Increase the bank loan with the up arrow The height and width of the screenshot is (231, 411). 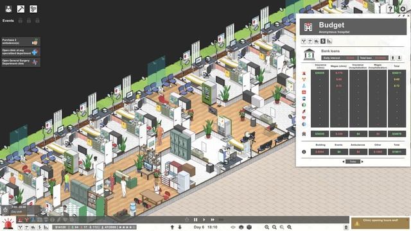point(392,58)
